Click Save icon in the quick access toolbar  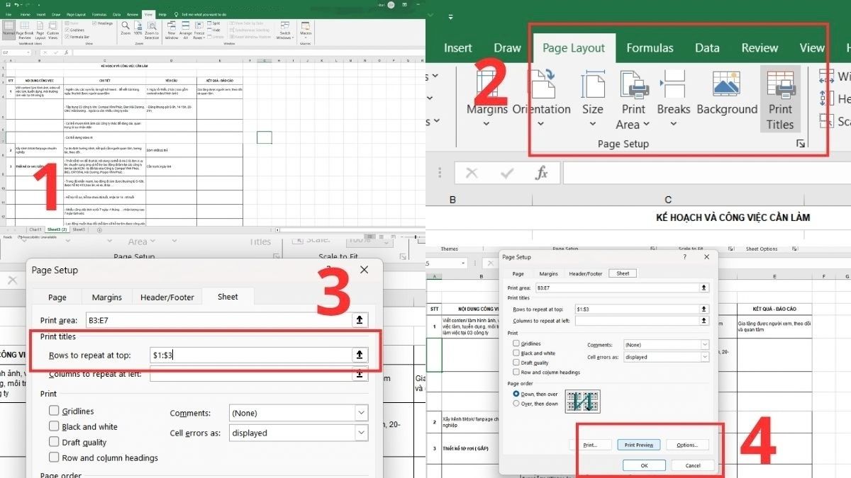pos(8,5)
